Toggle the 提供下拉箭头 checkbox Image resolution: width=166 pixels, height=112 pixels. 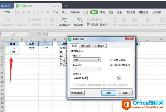pos(111,65)
